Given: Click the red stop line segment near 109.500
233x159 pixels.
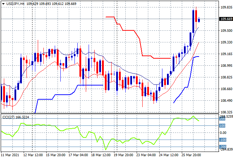Looking at the screenshot, I should 128,30.
